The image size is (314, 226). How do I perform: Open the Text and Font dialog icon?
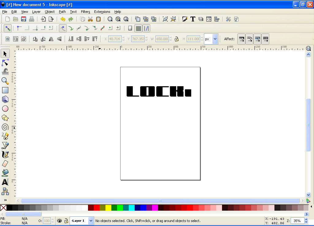(193, 19)
